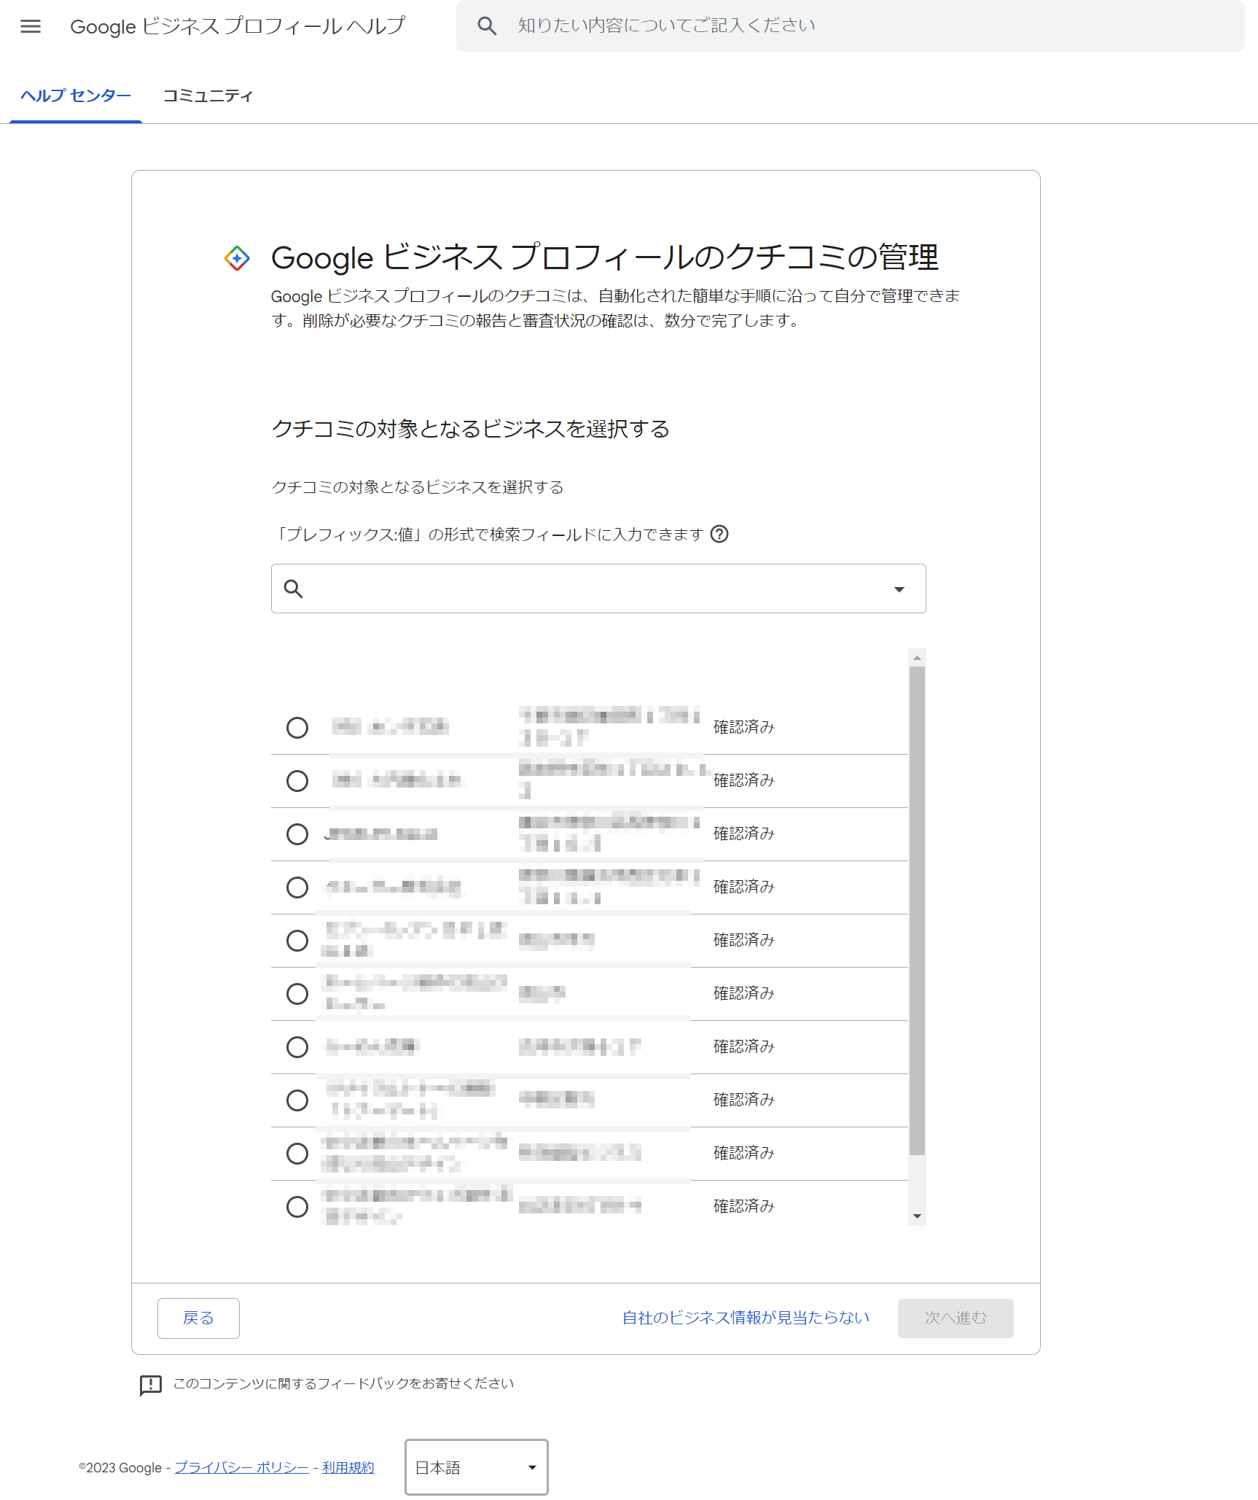Image resolution: width=1258 pixels, height=1500 pixels.
Task: Click the magnifier icon in business search field
Action: (294, 588)
